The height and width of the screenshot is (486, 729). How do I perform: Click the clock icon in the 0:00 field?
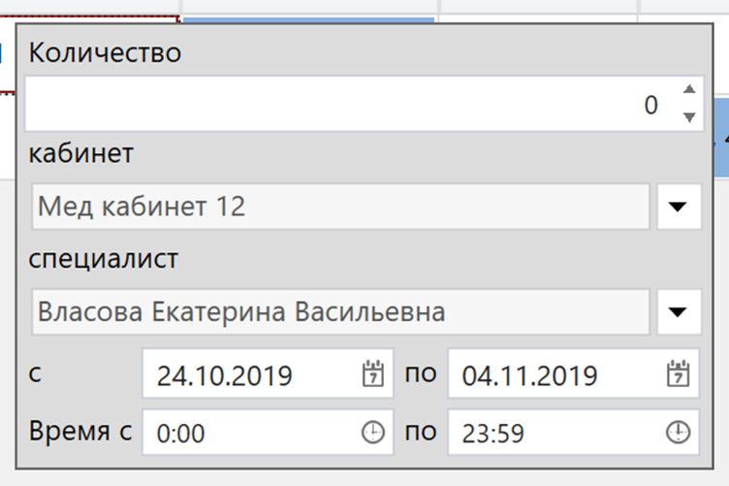[373, 433]
